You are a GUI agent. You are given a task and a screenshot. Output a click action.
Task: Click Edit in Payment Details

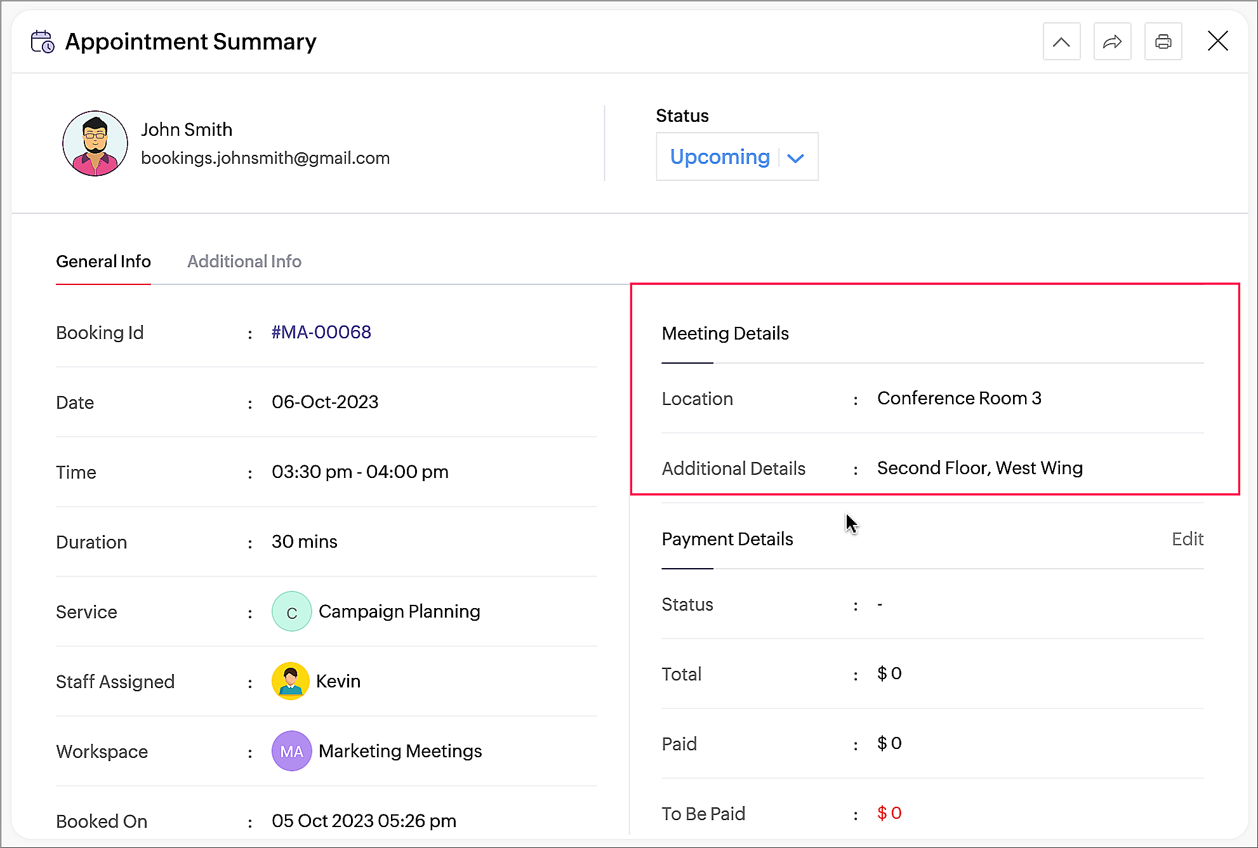1187,539
